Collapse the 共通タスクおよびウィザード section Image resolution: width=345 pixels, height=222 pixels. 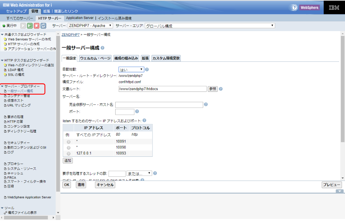[x=2, y=35]
